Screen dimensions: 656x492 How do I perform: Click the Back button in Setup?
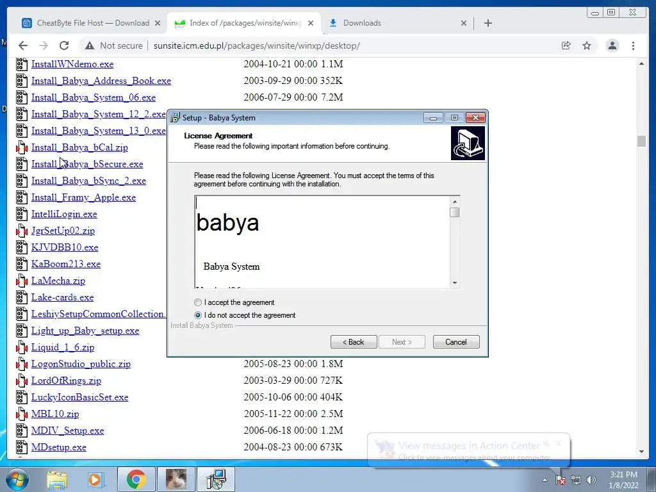[354, 342]
